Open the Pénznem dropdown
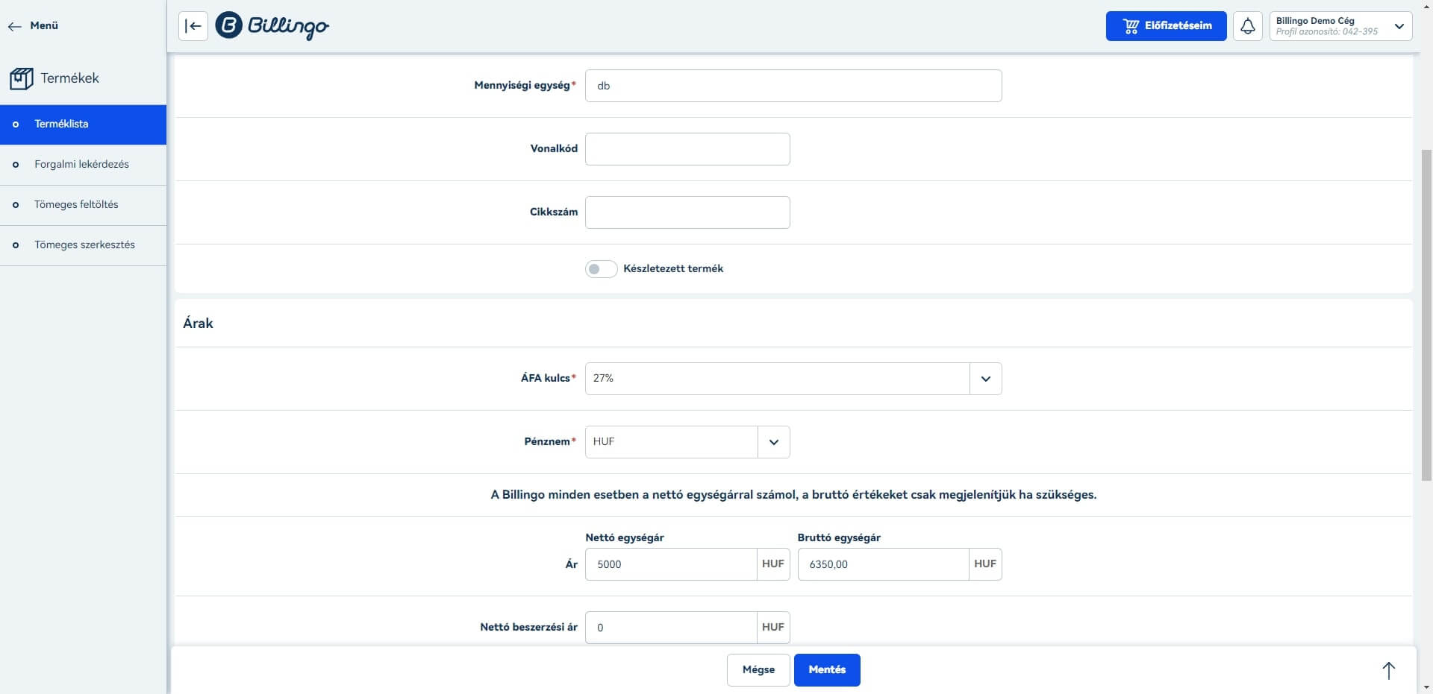Viewport: 1433px width, 694px height. point(774,441)
